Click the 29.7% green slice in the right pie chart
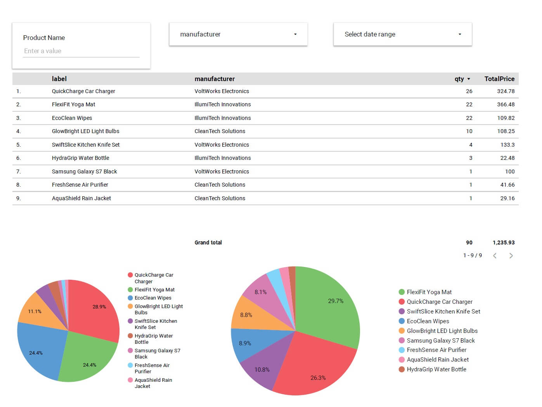This screenshot has height=407, width=542. pyautogui.click(x=330, y=307)
